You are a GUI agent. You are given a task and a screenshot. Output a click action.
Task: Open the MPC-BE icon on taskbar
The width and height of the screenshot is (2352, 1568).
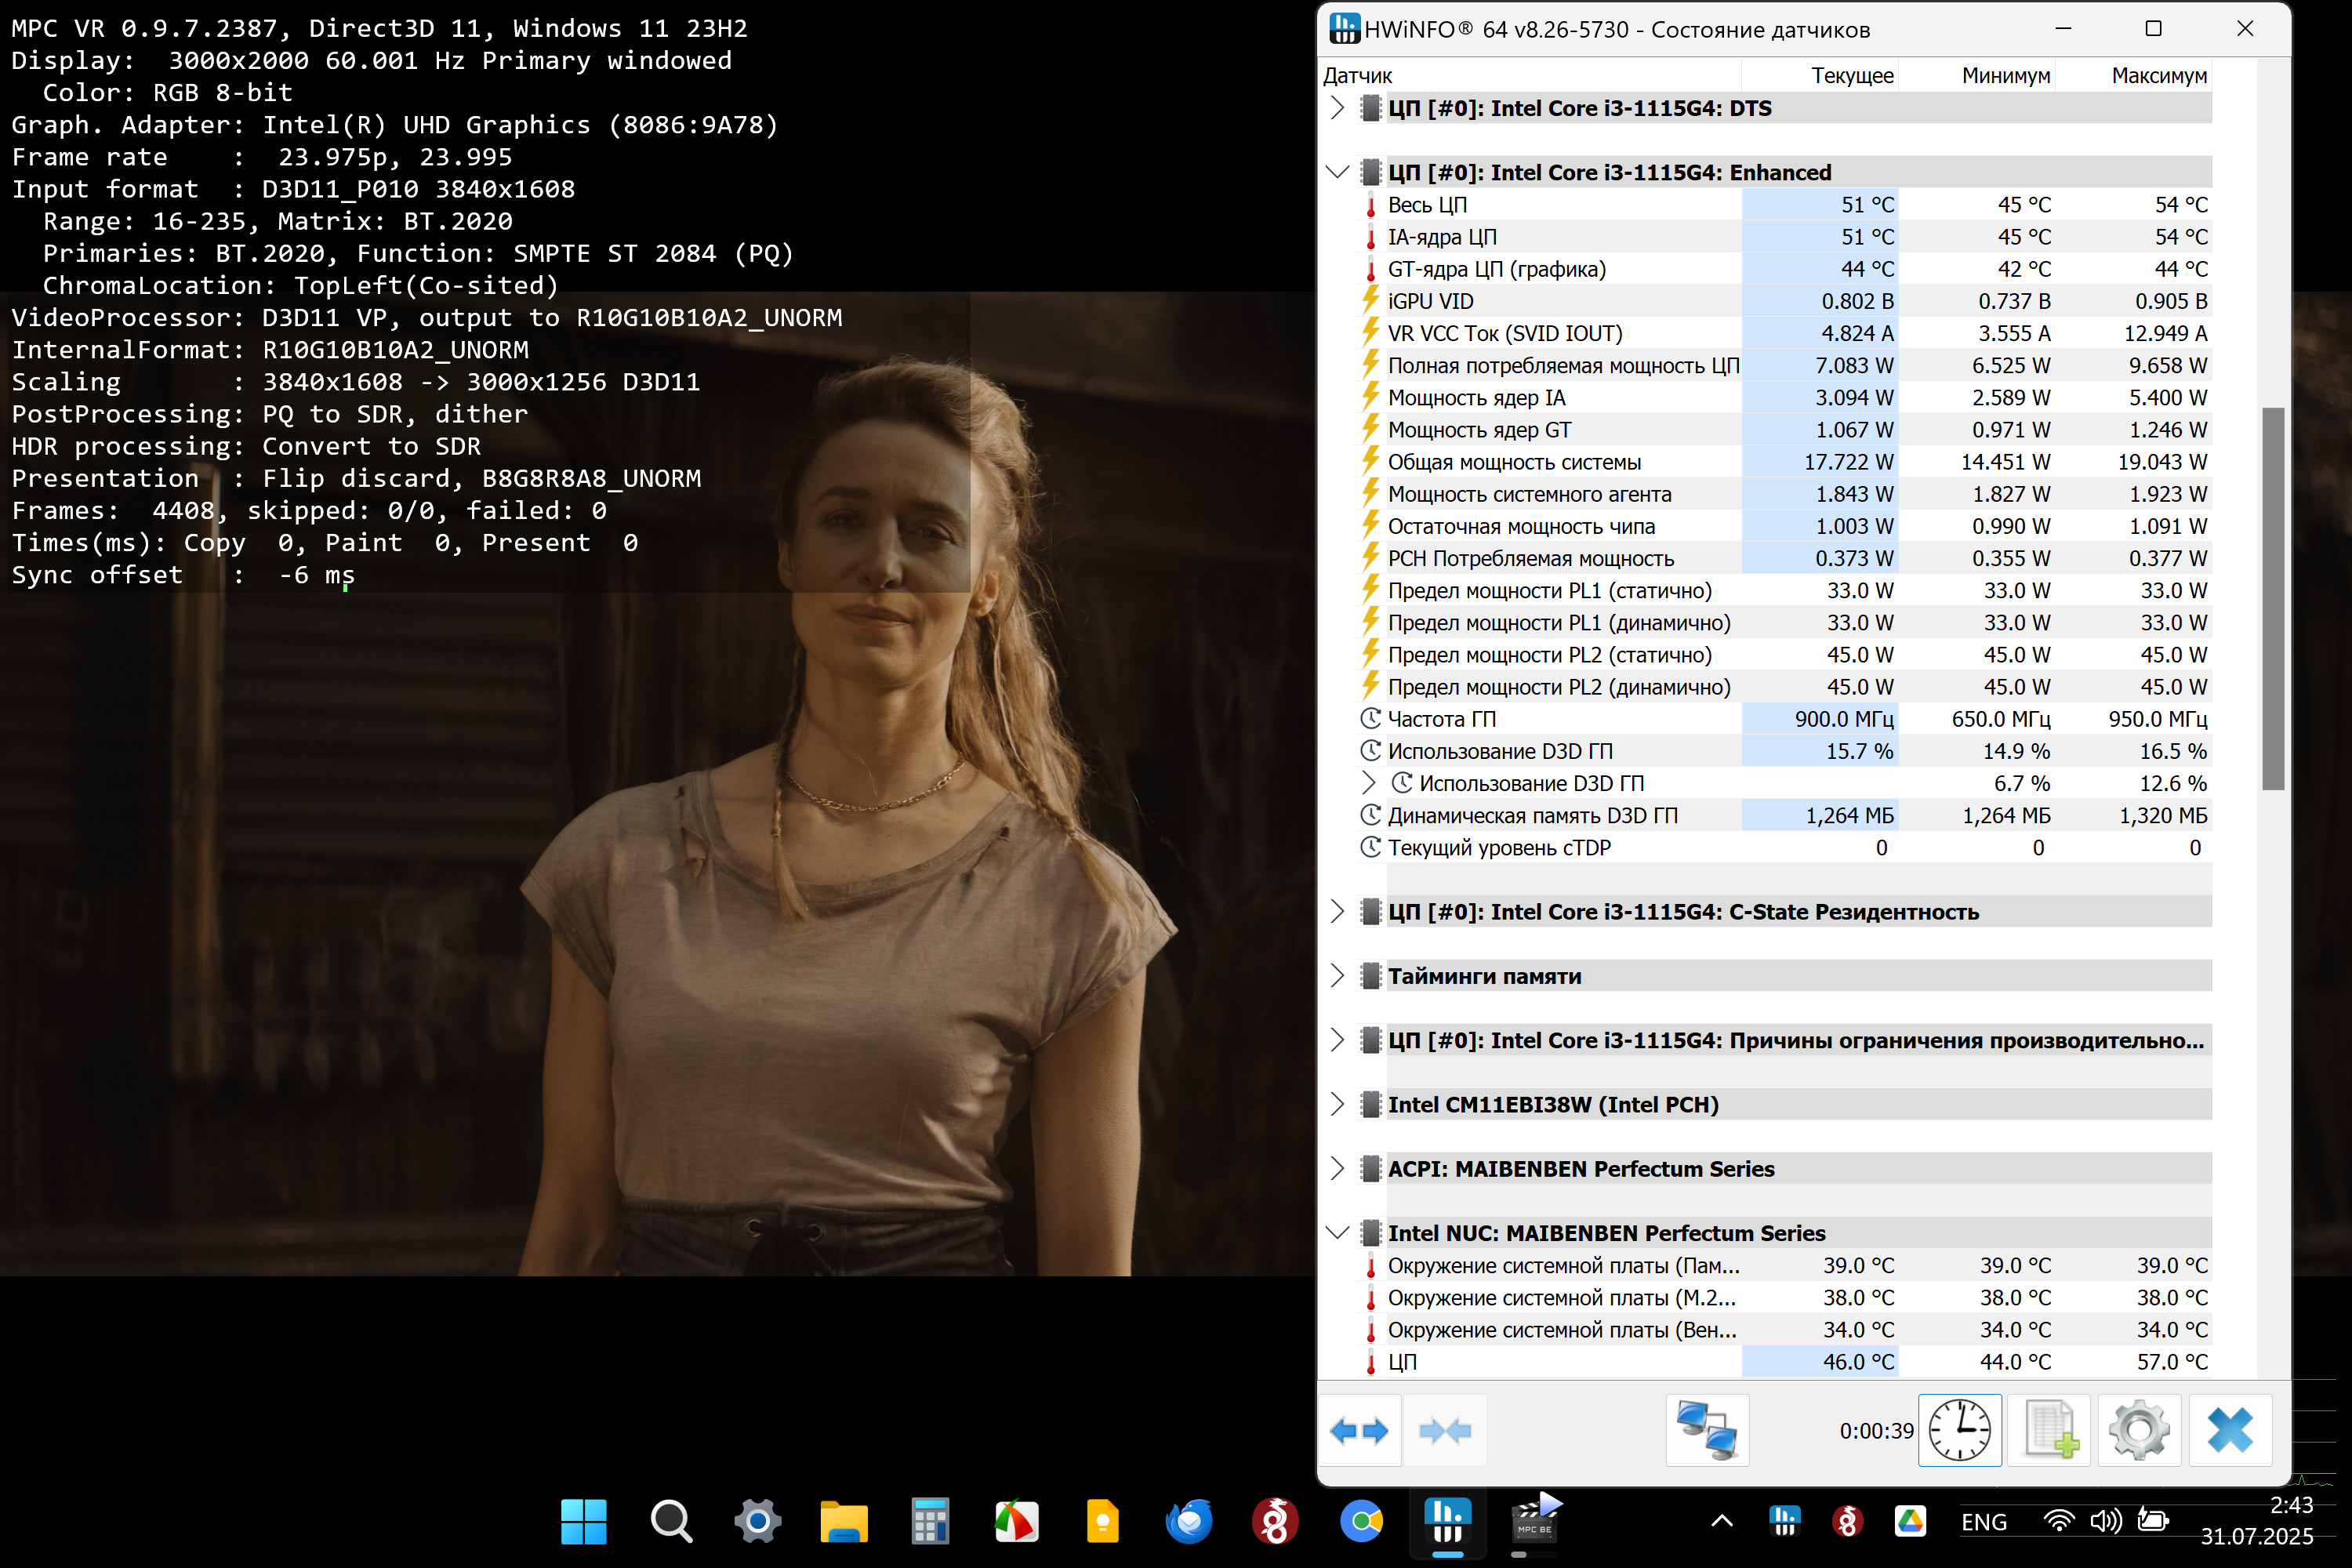(1534, 1521)
